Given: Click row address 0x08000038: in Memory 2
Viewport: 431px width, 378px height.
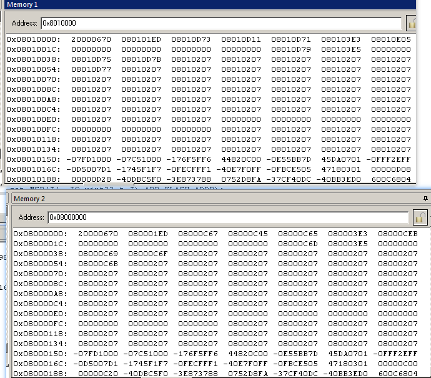Looking at the screenshot, I should tap(40, 254).
